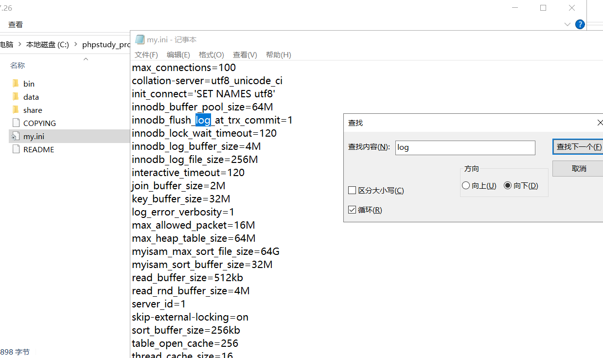
Task: Click the Notepad icon in the title bar
Action: tap(140, 40)
